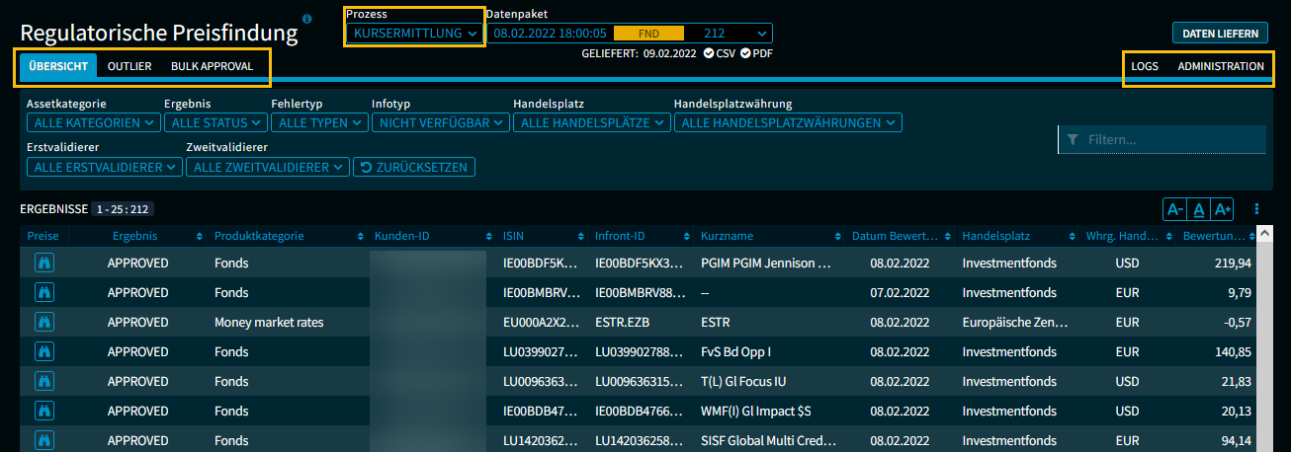Sort by Ergebnis column arrows
Screen dimensions: 1291x452
click(201, 237)
